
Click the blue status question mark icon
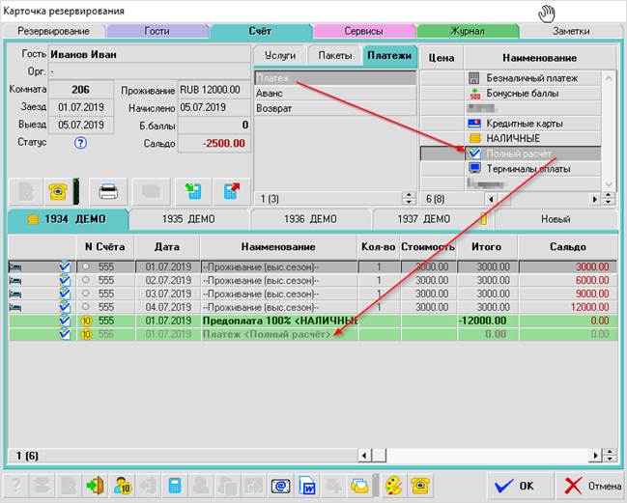click(80, 143)
